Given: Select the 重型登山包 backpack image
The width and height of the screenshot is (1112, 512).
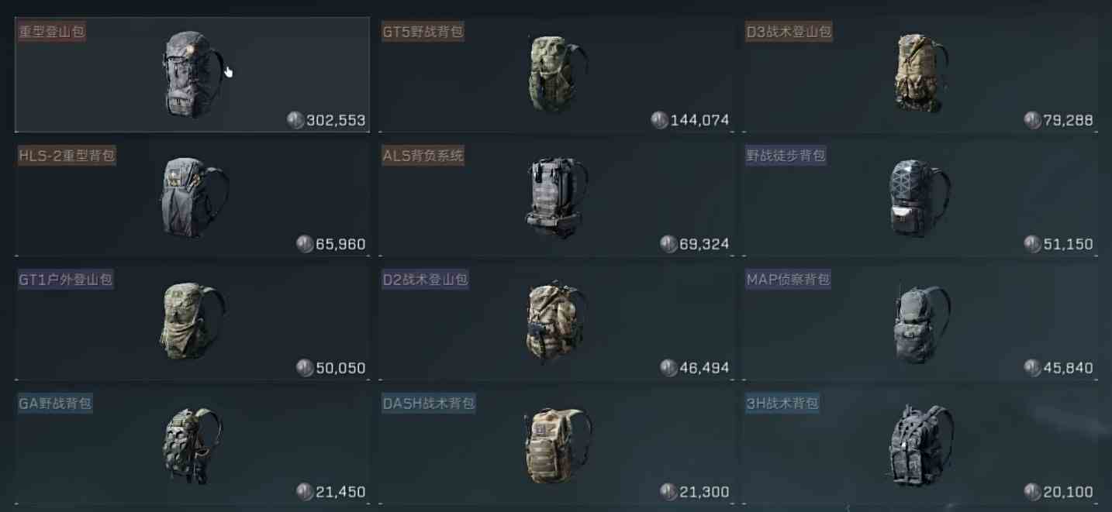Looking at the screenshot, I should [x=192, y=74].
